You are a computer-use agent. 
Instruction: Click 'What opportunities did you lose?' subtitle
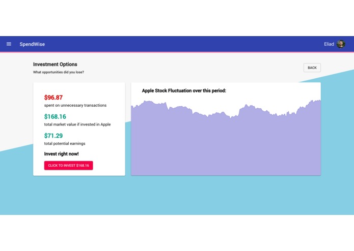tap(59, 72)
